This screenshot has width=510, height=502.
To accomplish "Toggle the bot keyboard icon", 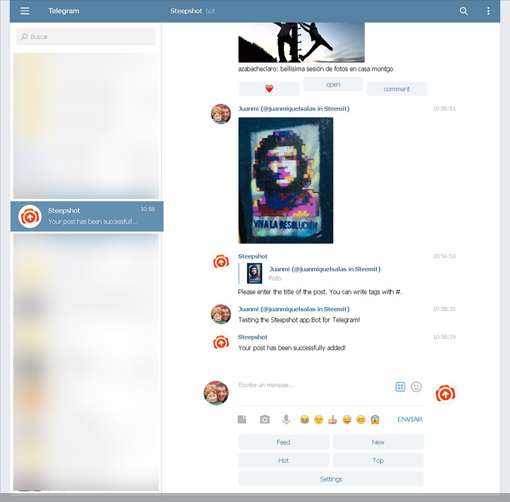I will pyautogui.click(x=400, y=387).
